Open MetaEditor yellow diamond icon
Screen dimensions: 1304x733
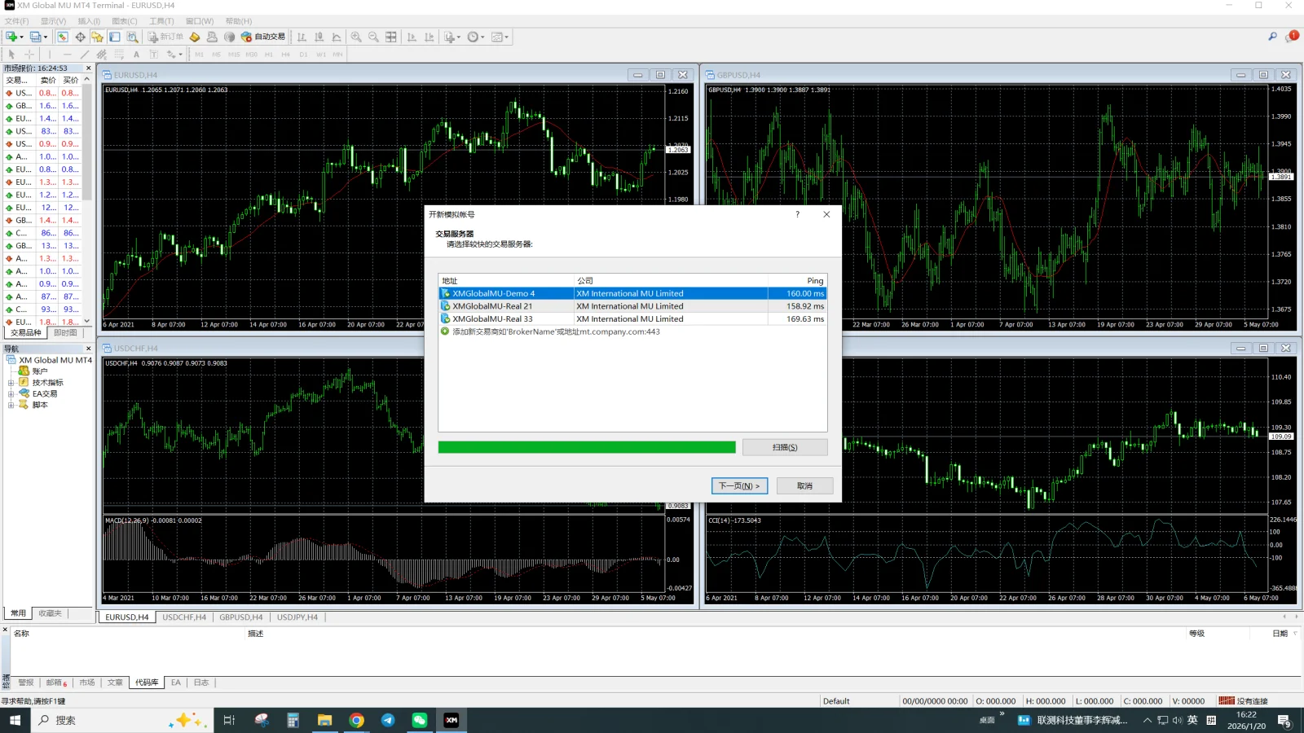(195, 37)
